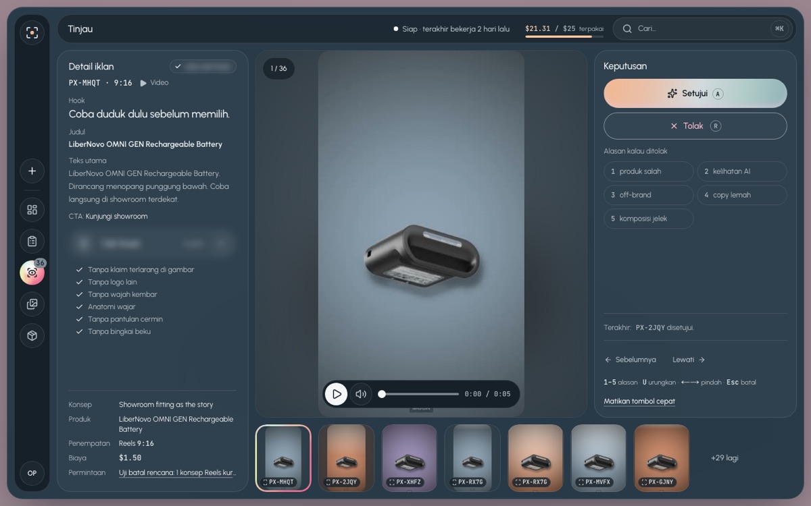Open the clipboard icon in the sidebar
The image size is (811, 506).
(x=32, y=241)
